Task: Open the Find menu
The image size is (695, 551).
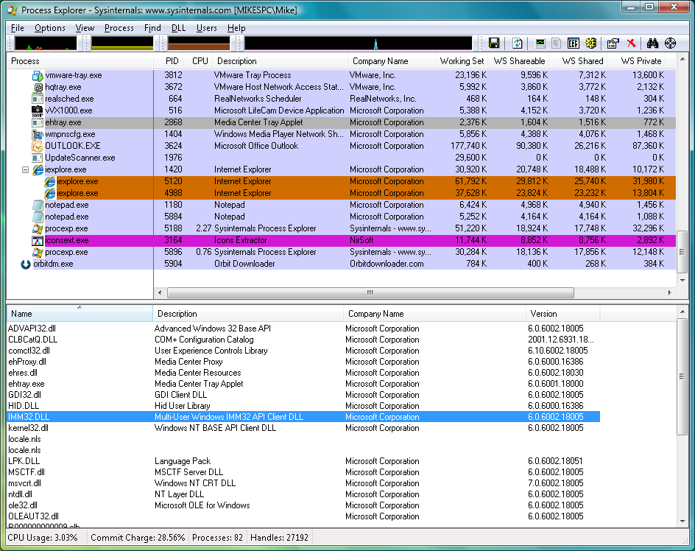Action: (152, 28)
